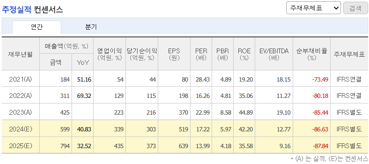Screen dimensions: 369x164
Task: Click the 2025 PER value 13.99
Action: point(203,146)
